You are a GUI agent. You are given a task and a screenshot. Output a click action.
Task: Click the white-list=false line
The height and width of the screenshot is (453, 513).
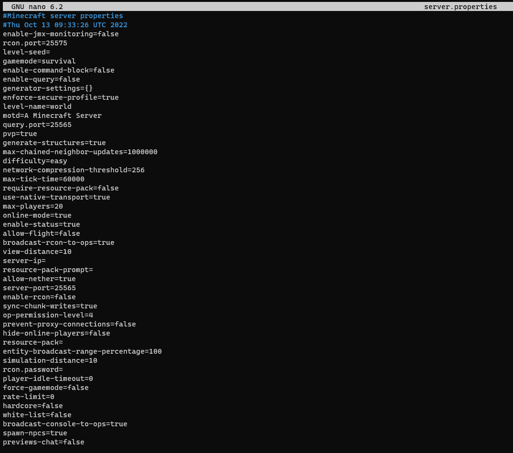(x=37, y=415)
